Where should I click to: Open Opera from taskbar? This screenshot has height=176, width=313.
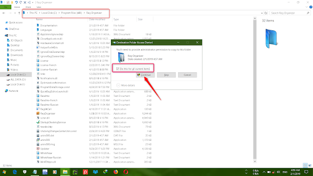pyautogui.click(x=126, y=172)
